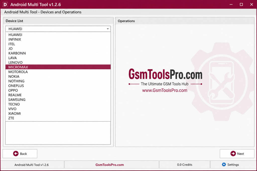This screenshot has width=257, height=171.
Task: Click the Next arrow icon
Action: 233,153
